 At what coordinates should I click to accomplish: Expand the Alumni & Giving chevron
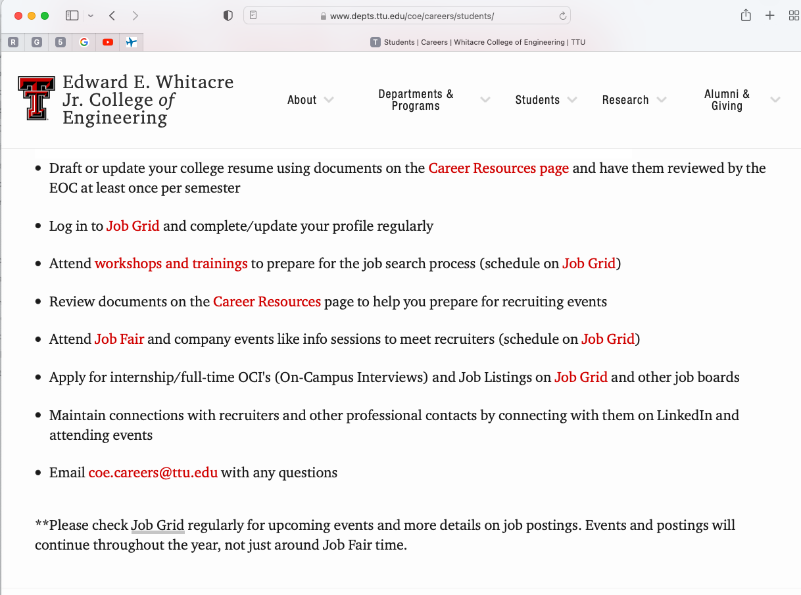775,100
